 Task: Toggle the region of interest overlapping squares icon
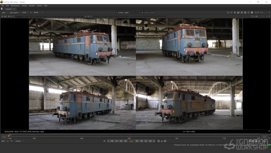[238, 13]
